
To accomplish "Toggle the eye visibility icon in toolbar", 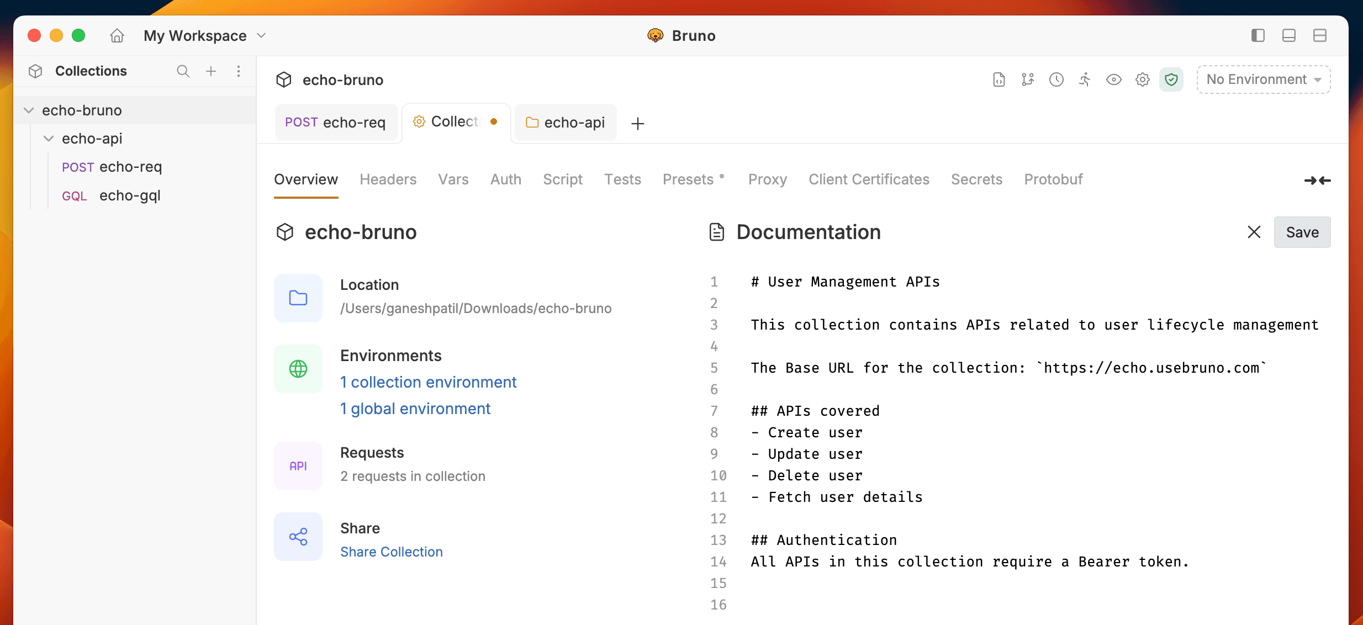I will 1114,80.
